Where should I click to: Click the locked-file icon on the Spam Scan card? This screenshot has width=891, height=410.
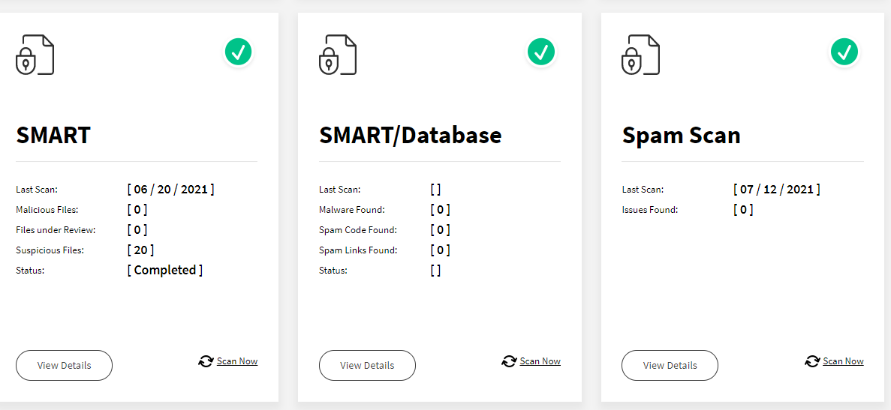coord(641,55)
